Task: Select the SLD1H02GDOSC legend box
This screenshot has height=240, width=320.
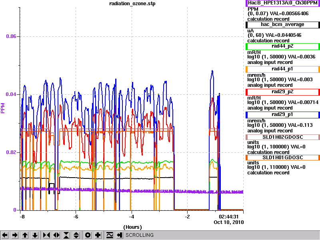Action: point(283,137)
